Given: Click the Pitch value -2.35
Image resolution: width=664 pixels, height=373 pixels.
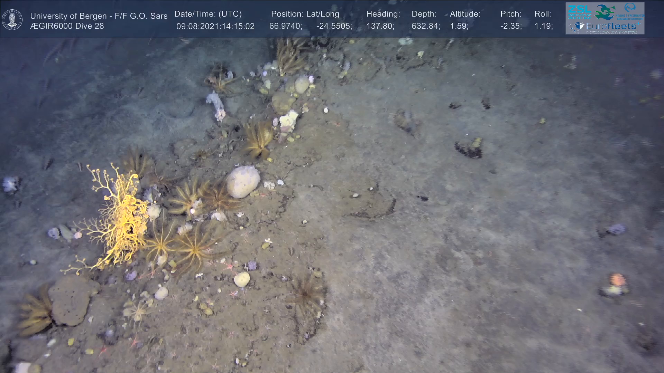Looking at the screenshot, I should click(511, 26).
